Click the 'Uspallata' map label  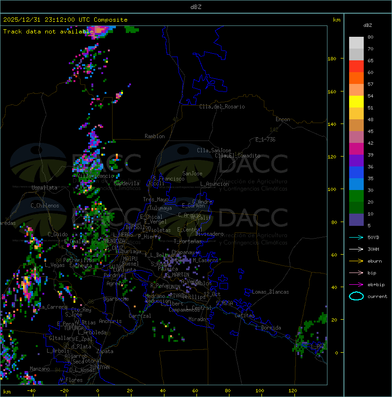[x=44, y=188]
